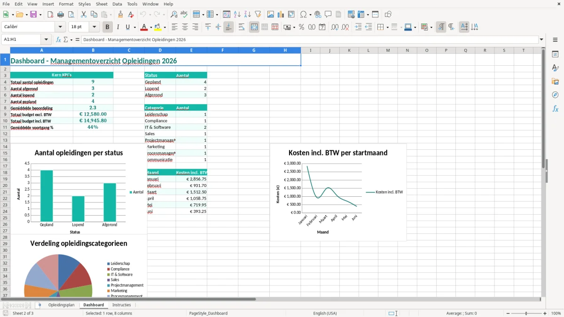Open the Print Preview

pos(71,15)
